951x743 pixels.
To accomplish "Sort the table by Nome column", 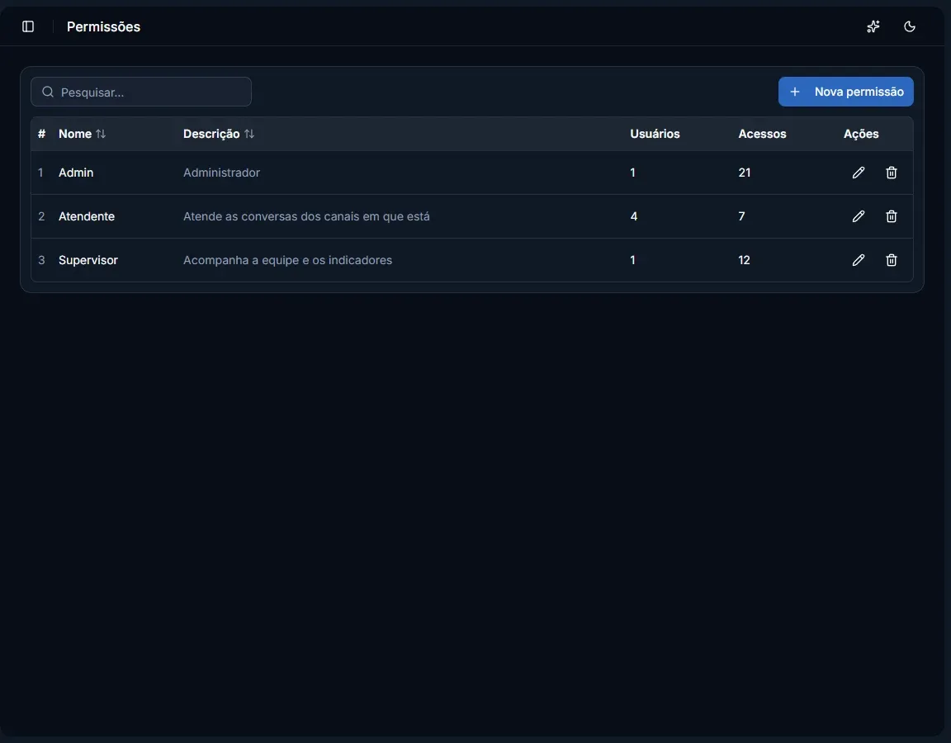I will tap(82, 134).
